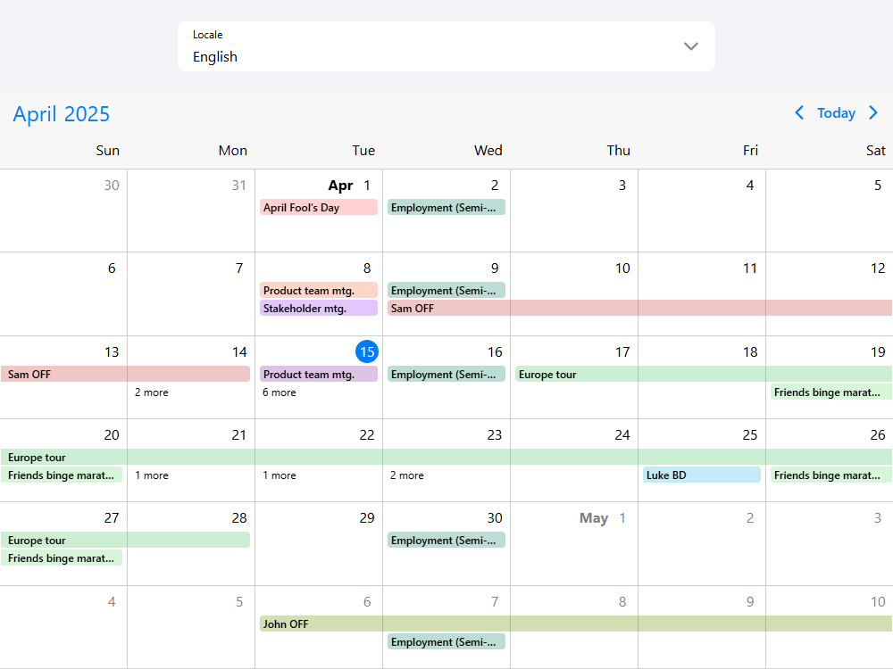Show 2 more events on April 23
This screenshot has width=893, height=669.
pyautogui.click(x=406, y=475)
